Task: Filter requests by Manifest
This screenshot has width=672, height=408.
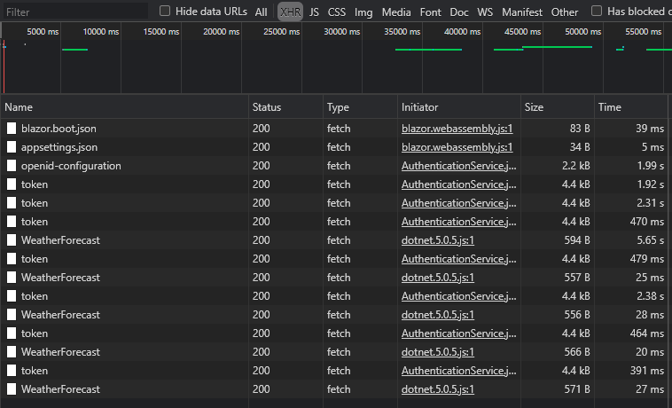Action: 522,12
